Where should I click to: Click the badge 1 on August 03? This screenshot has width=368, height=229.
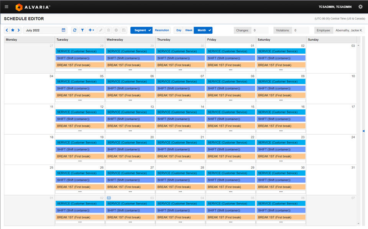click(x=108, y=198)
